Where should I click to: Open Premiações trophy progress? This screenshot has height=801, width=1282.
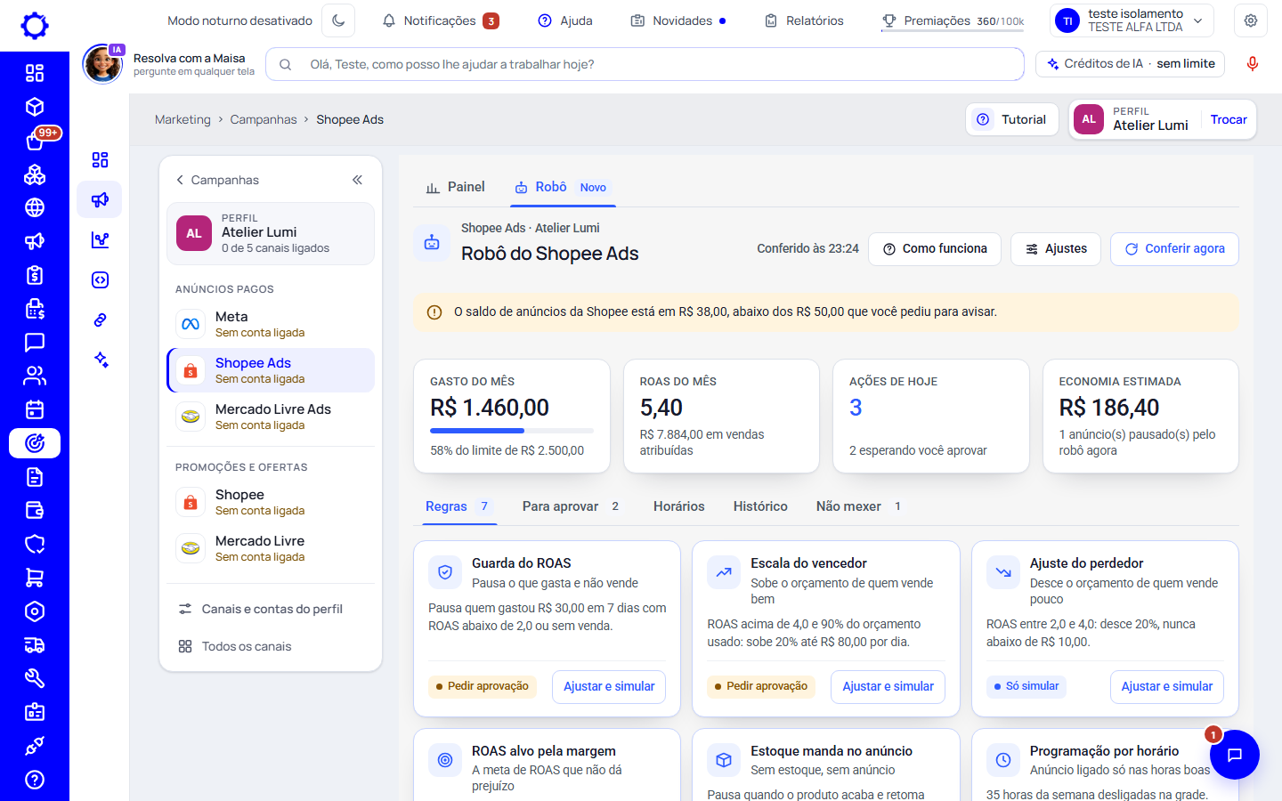tap(953, 20)
